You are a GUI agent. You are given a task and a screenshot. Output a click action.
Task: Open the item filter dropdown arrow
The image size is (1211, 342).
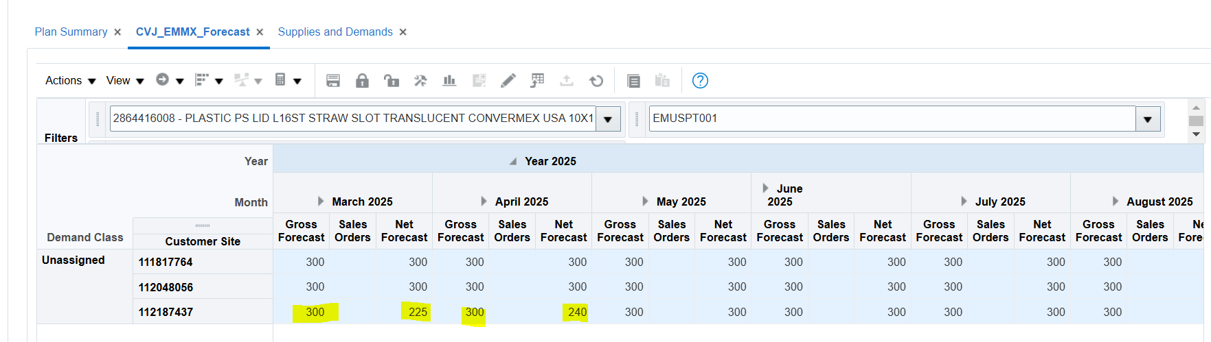click(x=608, y=119)
